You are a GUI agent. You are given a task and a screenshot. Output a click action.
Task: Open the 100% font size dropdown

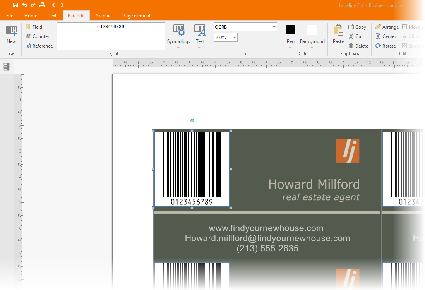tap(235, 38)
